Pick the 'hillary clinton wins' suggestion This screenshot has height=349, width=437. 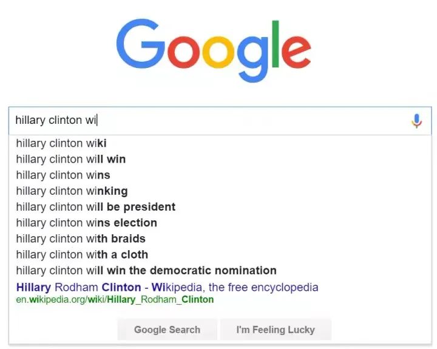pyautogui.click(x=63, y=175)
